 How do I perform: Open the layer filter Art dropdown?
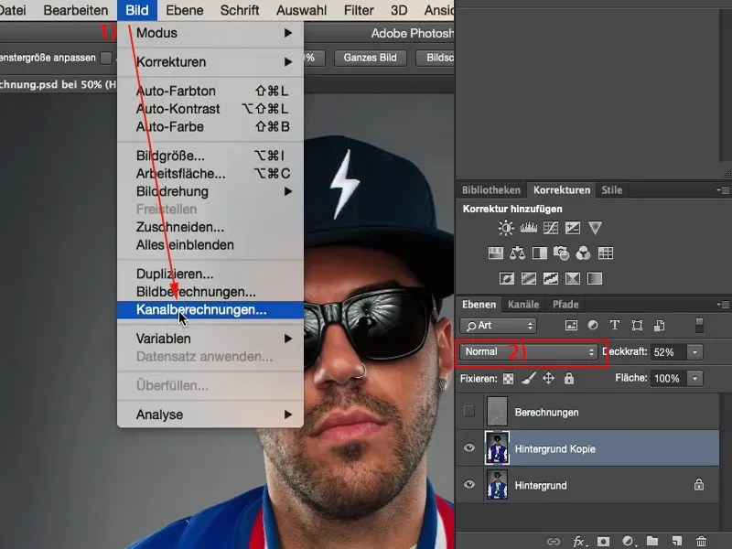pyautogui.click(x=498, y=326)
